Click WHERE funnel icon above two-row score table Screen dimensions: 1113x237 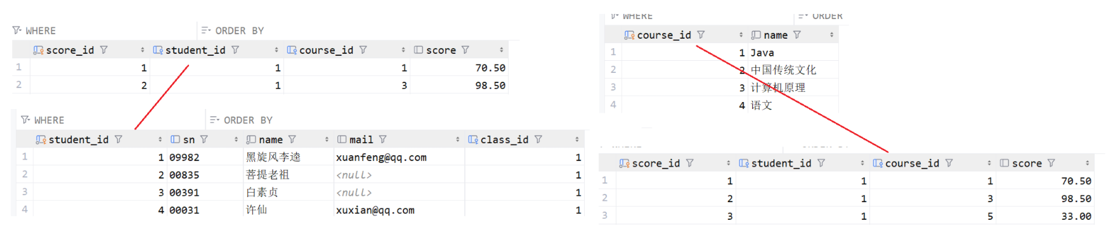17,30
